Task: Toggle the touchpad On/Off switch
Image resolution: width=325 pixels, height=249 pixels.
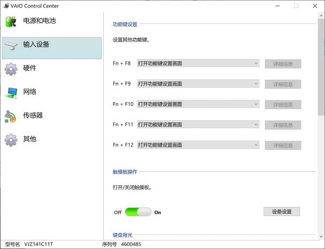Action: pos(138,212)
